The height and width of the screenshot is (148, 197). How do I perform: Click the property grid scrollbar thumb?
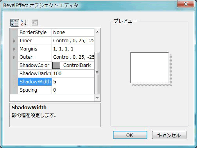97,73
